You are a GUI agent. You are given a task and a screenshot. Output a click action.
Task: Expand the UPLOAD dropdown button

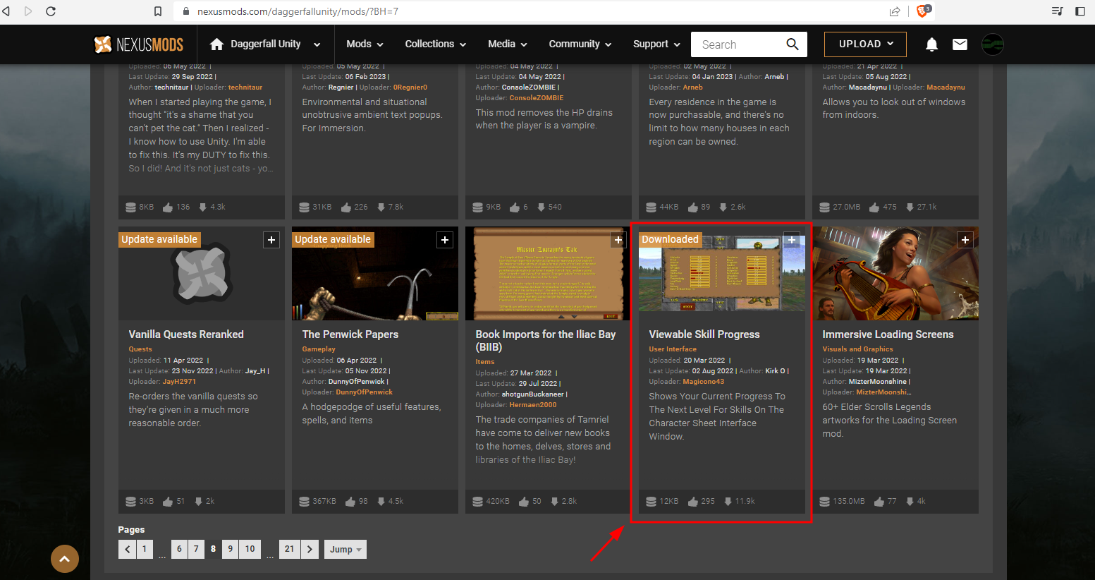[x=866, y=44]
